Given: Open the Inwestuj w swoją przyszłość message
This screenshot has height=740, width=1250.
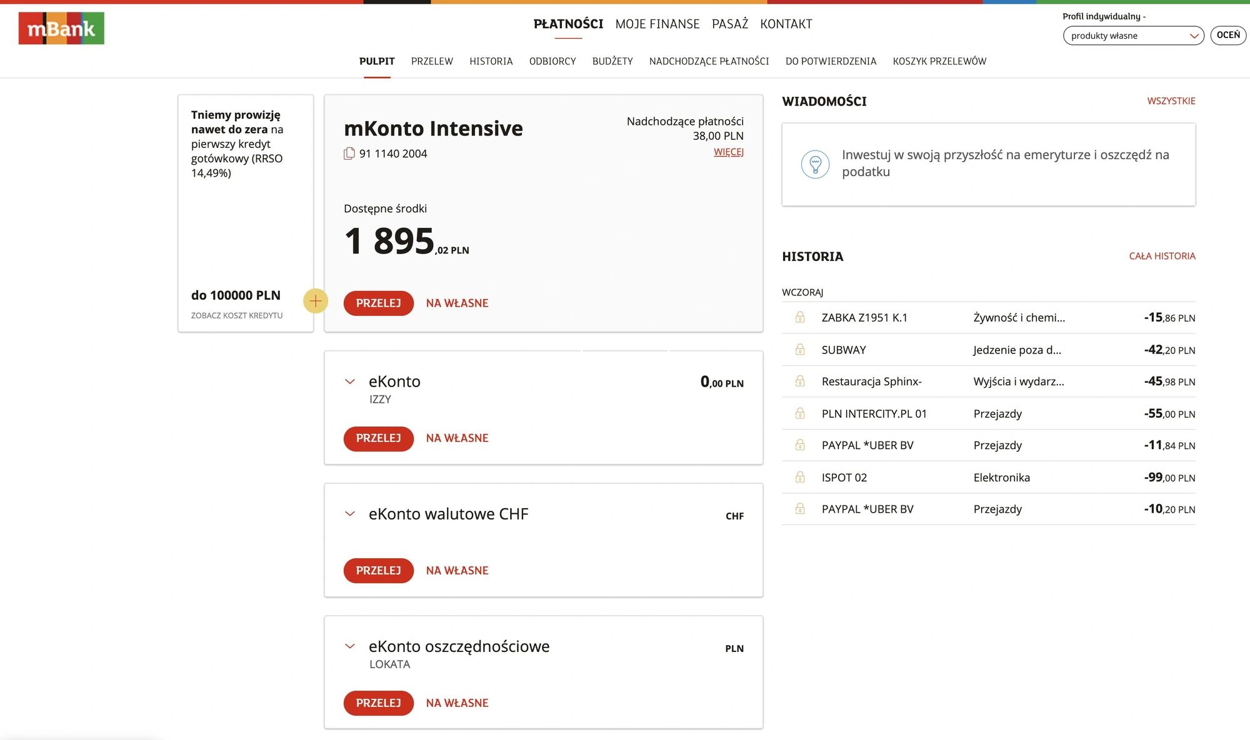Looking at the screenshot, I should pyautogui.click(x=988, y=164).
